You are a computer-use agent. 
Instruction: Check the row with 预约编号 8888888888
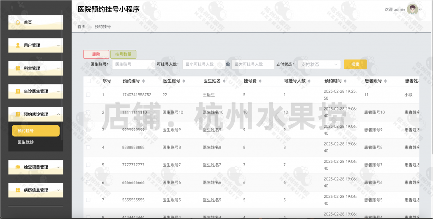tap(88, 147)
